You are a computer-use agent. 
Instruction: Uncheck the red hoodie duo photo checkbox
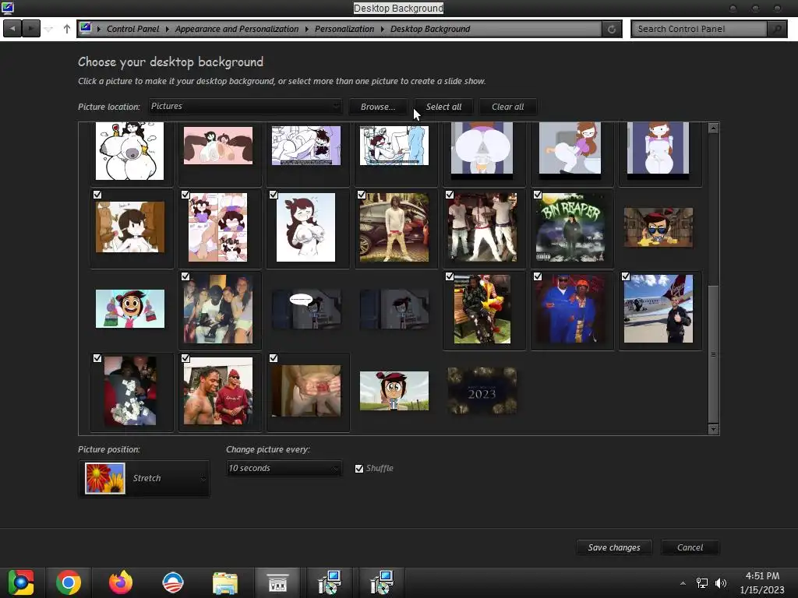click(x=185, y=358)
